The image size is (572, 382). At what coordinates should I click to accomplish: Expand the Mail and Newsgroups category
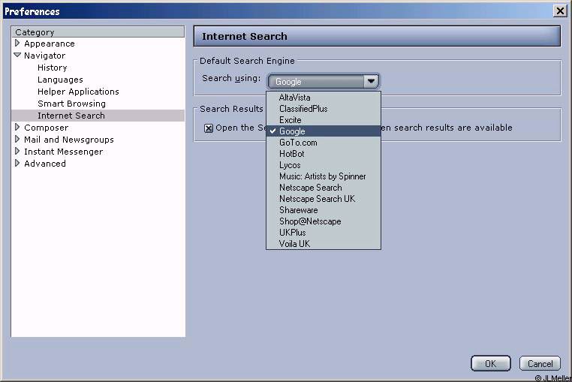click(x=17, y=139)
